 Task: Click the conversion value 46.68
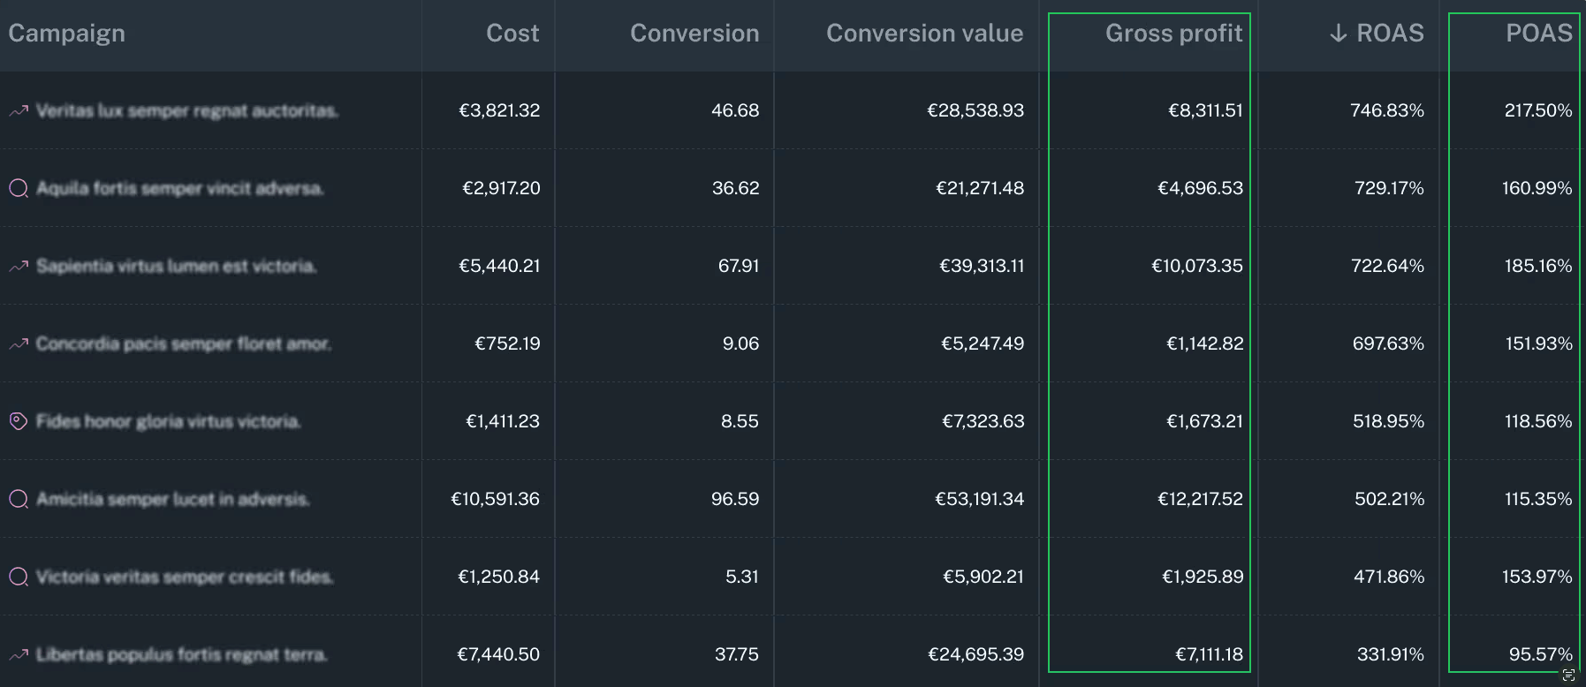click(x=735, y=110)
